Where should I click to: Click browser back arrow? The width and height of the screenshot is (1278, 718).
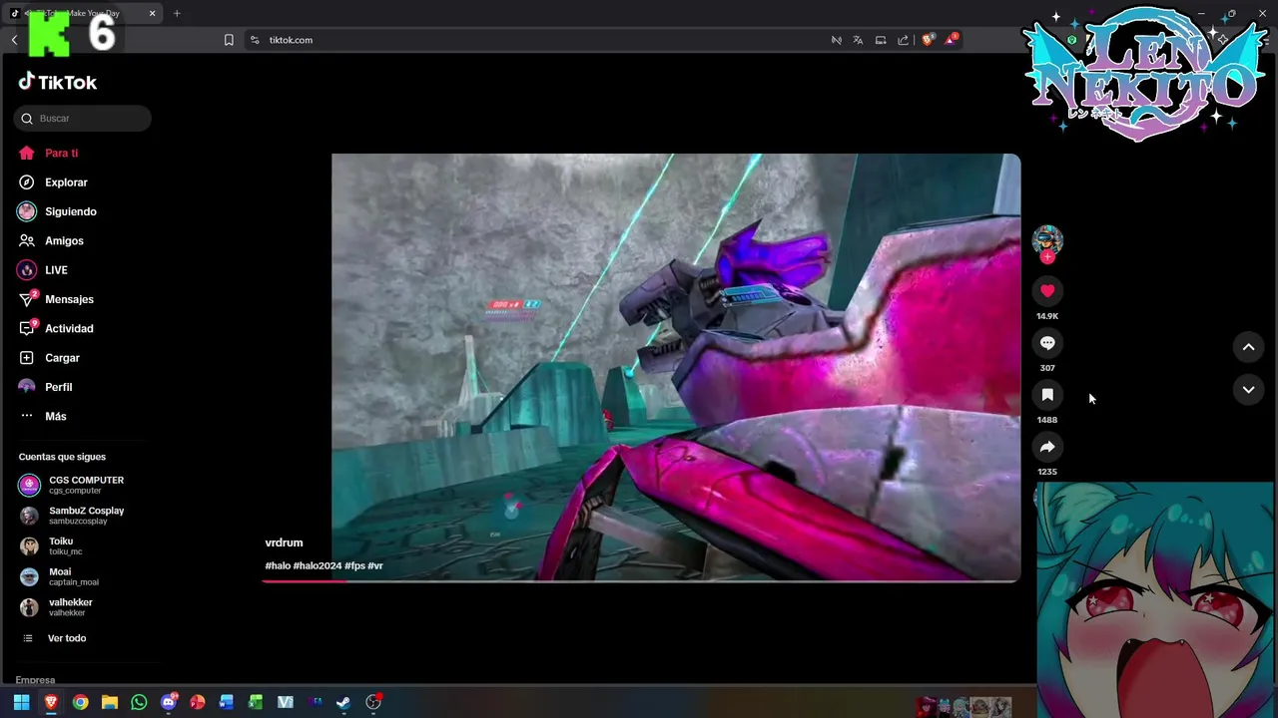point(14,40)
